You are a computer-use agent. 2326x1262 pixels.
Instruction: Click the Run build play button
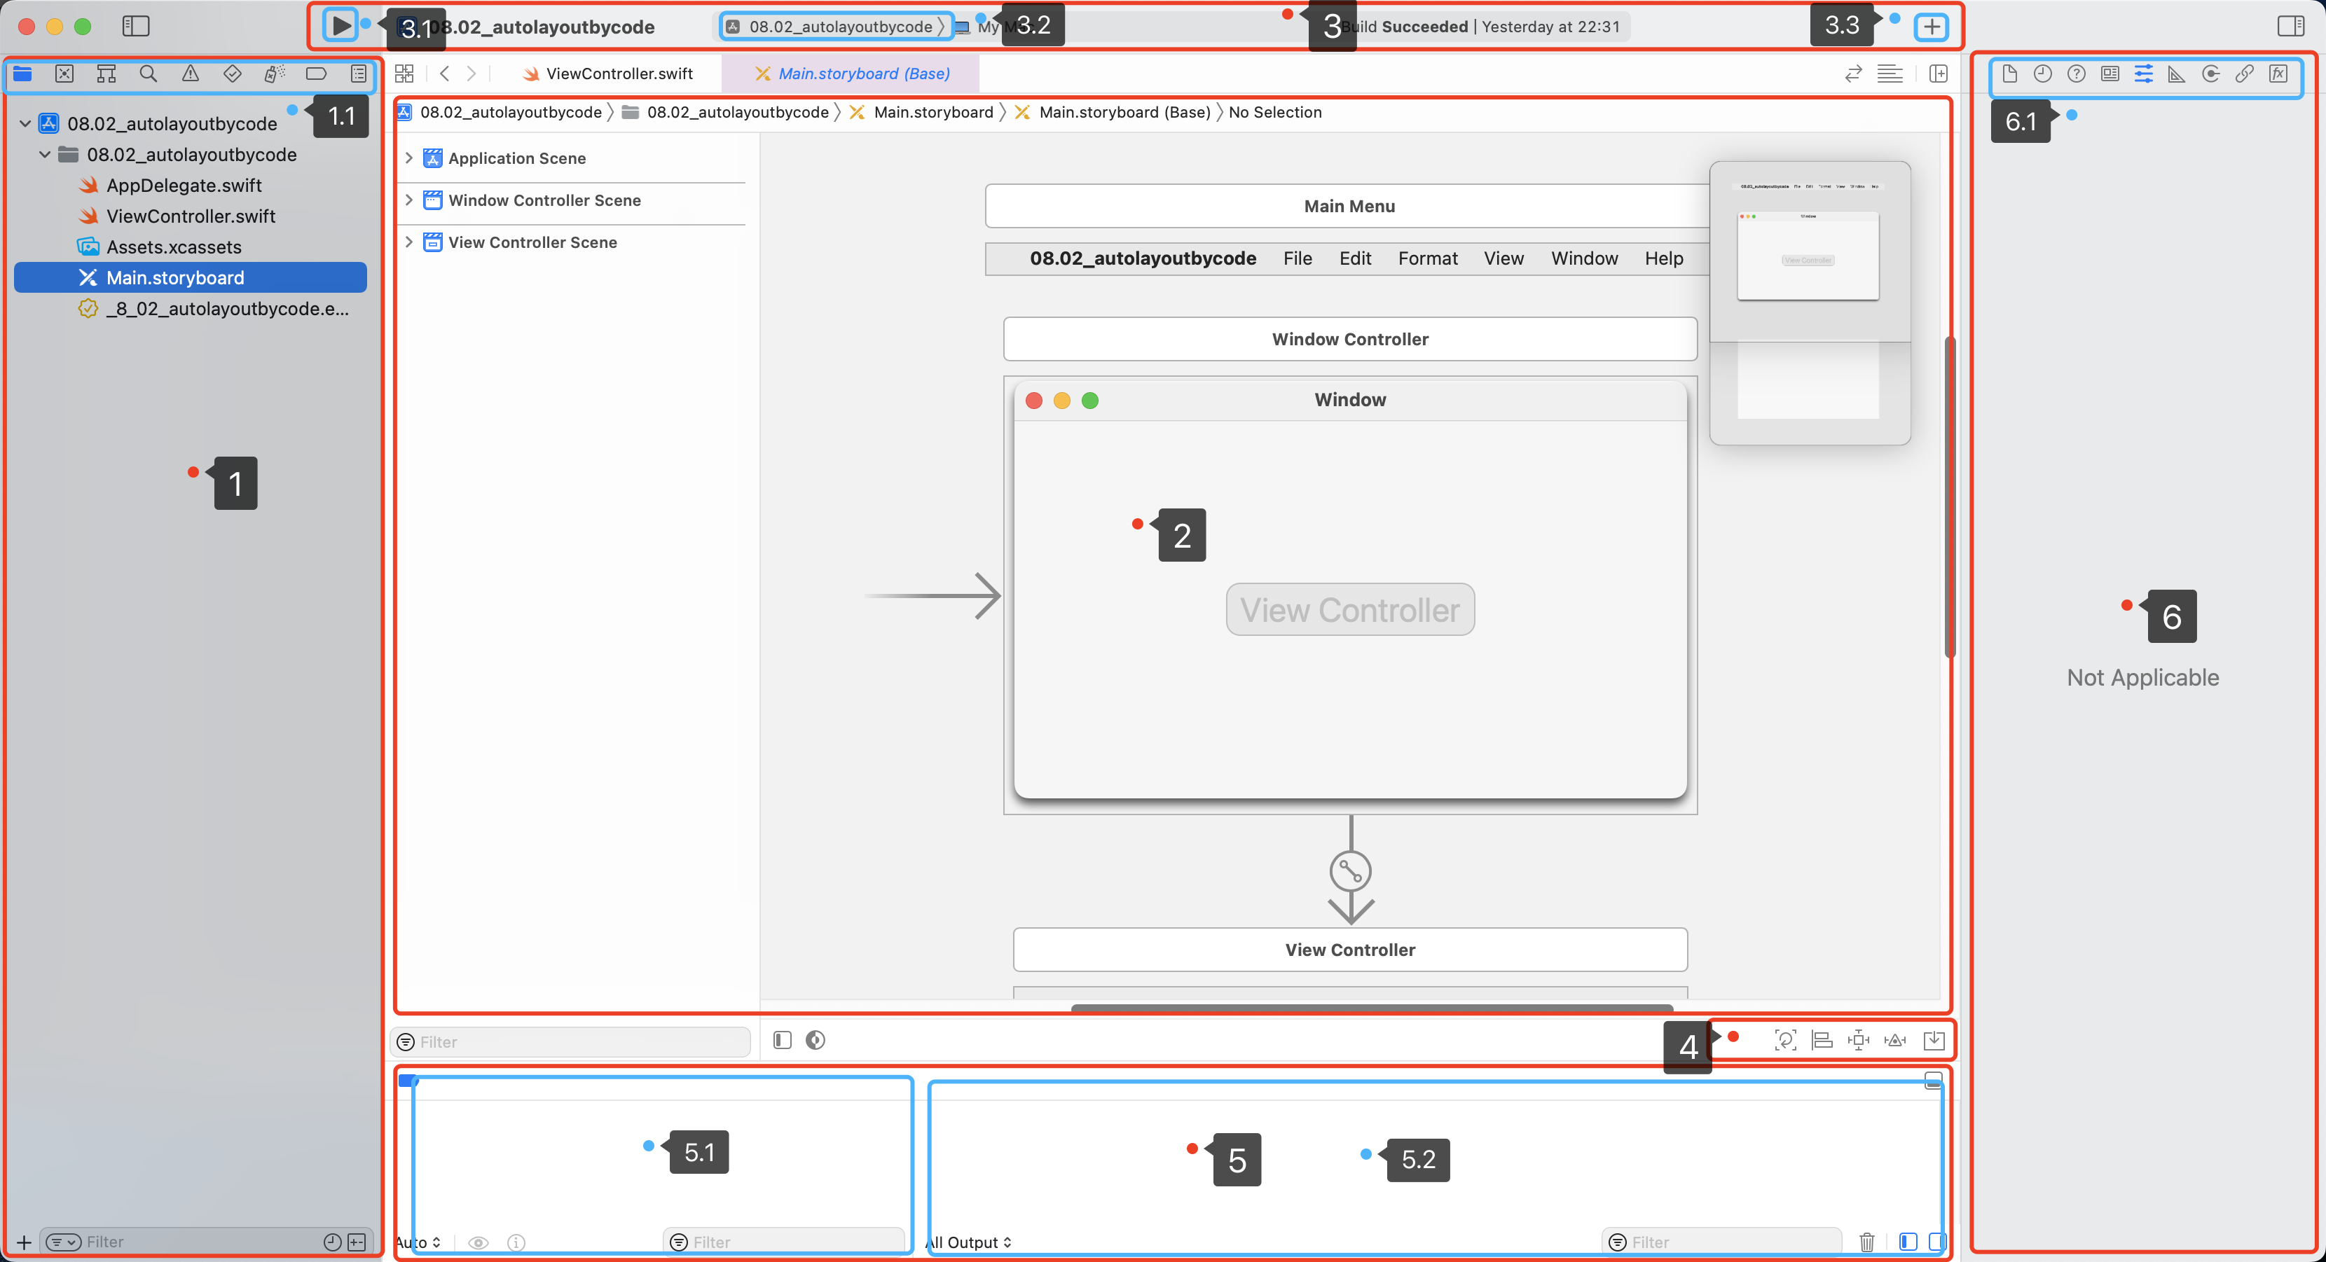tap(340, 25)
